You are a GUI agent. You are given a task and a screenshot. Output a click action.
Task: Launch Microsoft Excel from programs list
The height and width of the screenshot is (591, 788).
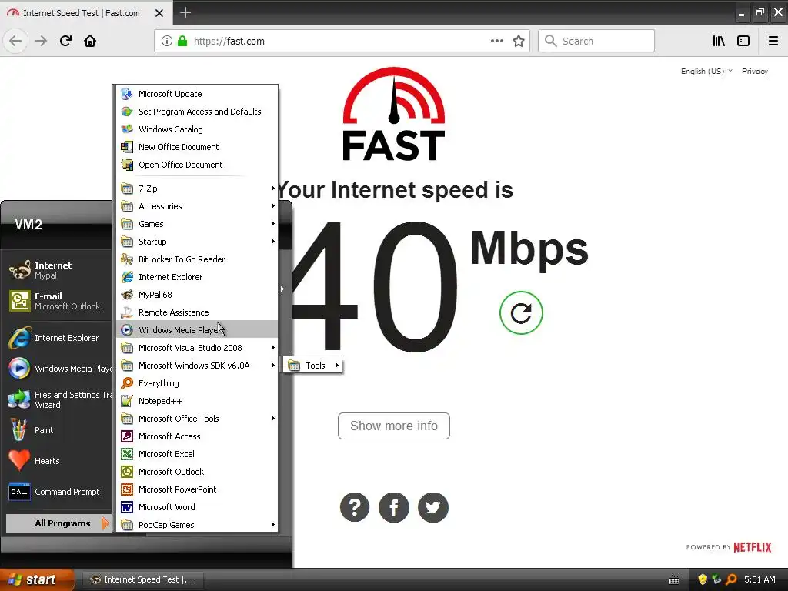(197, 454)
